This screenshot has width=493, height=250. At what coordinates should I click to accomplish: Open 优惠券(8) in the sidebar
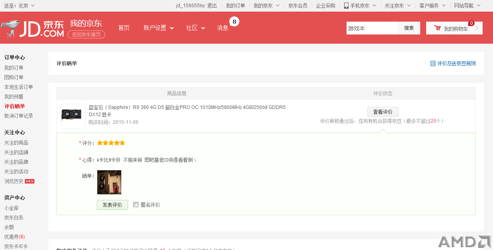(15, 237)
